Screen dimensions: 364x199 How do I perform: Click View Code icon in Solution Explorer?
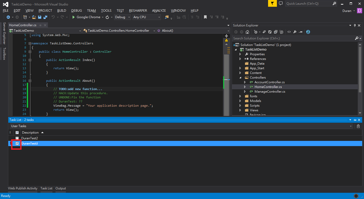click(289, 32)
